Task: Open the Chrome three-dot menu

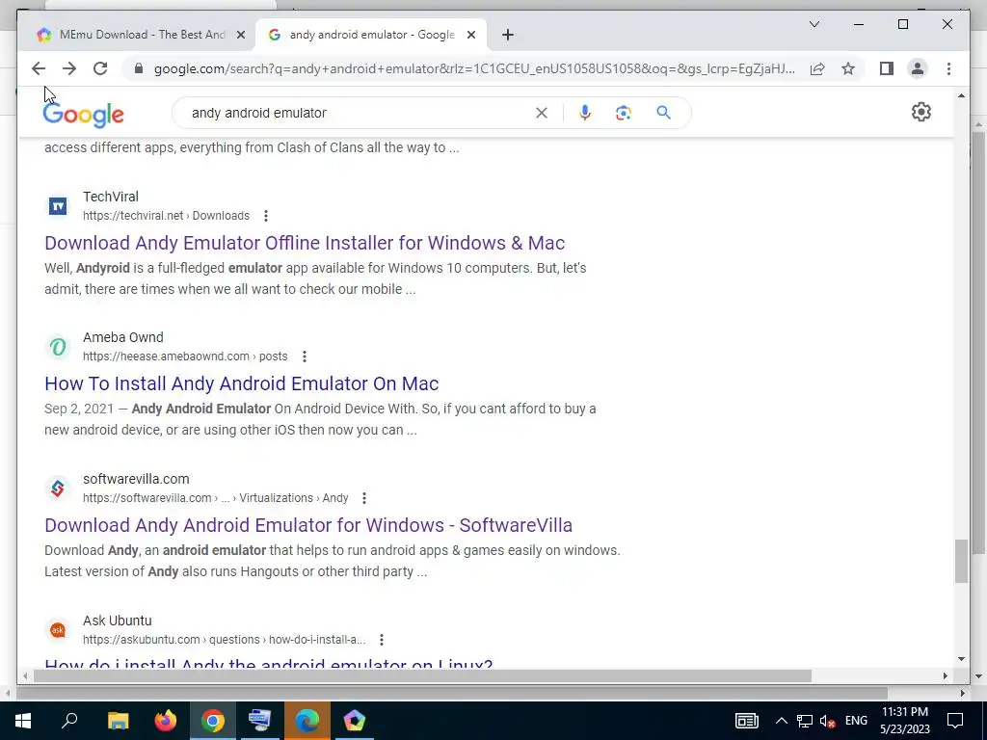Action: click(948, 68)
